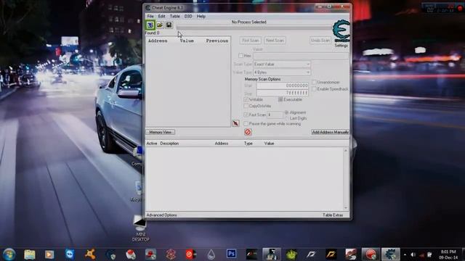The image size is (465, 261).
Task: Click the volume speaker tray icon
Action: [x=413, y=254]
